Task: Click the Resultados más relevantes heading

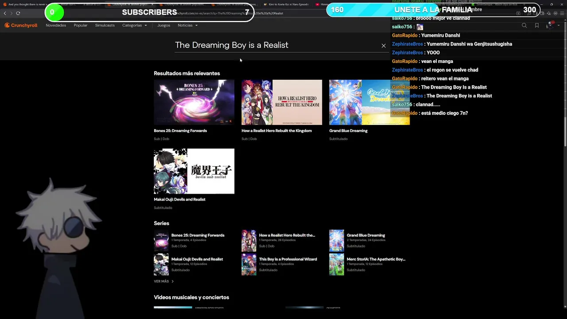Action: click(x=187, y=73)
